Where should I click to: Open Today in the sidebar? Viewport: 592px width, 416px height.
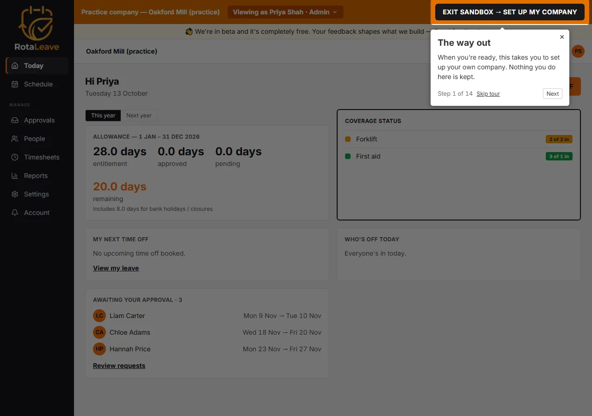tap(37, 66)
